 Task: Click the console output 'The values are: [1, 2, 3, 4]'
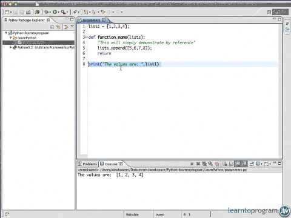(x=110, y=175)
